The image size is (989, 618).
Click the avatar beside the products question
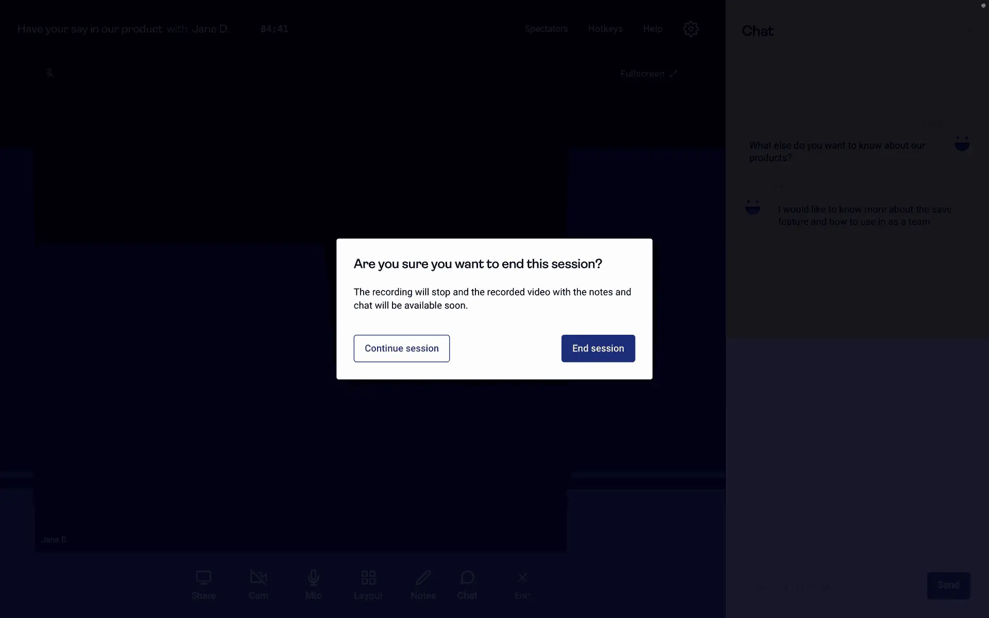[x=962, y=144]
